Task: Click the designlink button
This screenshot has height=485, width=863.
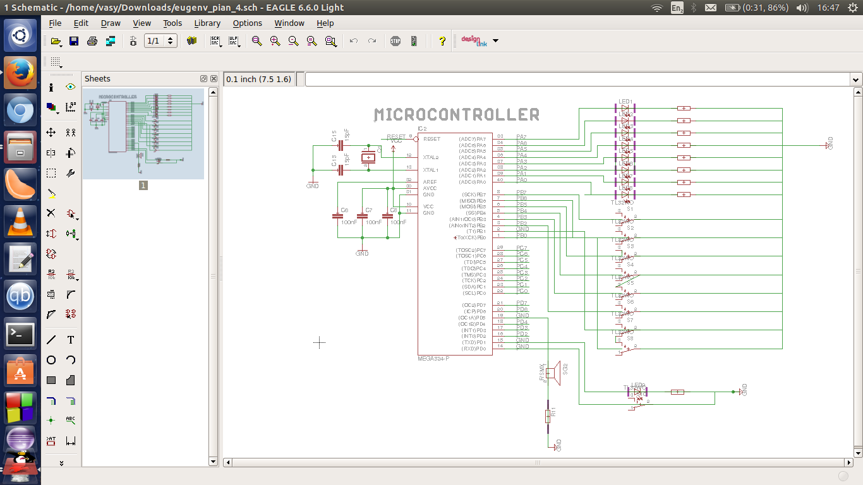Action: (x=474, y=41)
